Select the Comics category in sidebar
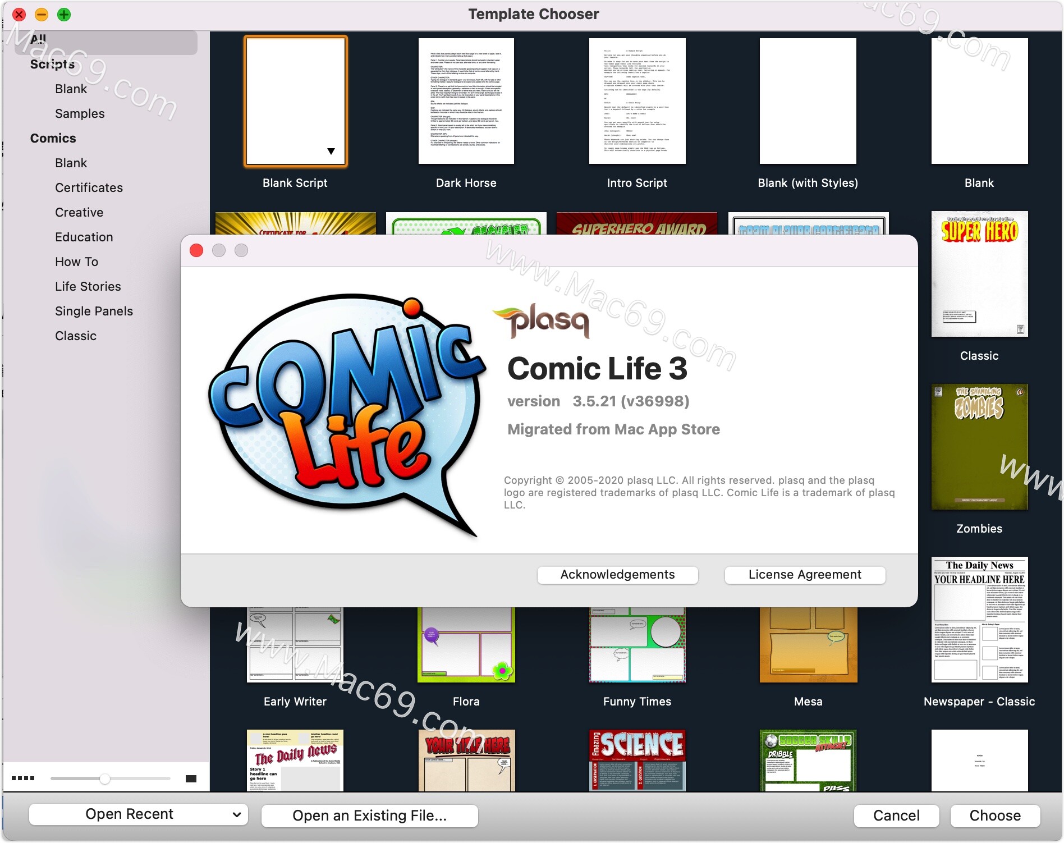The width and height of the screenshot is (1064, 843). (x=53, y=138)
